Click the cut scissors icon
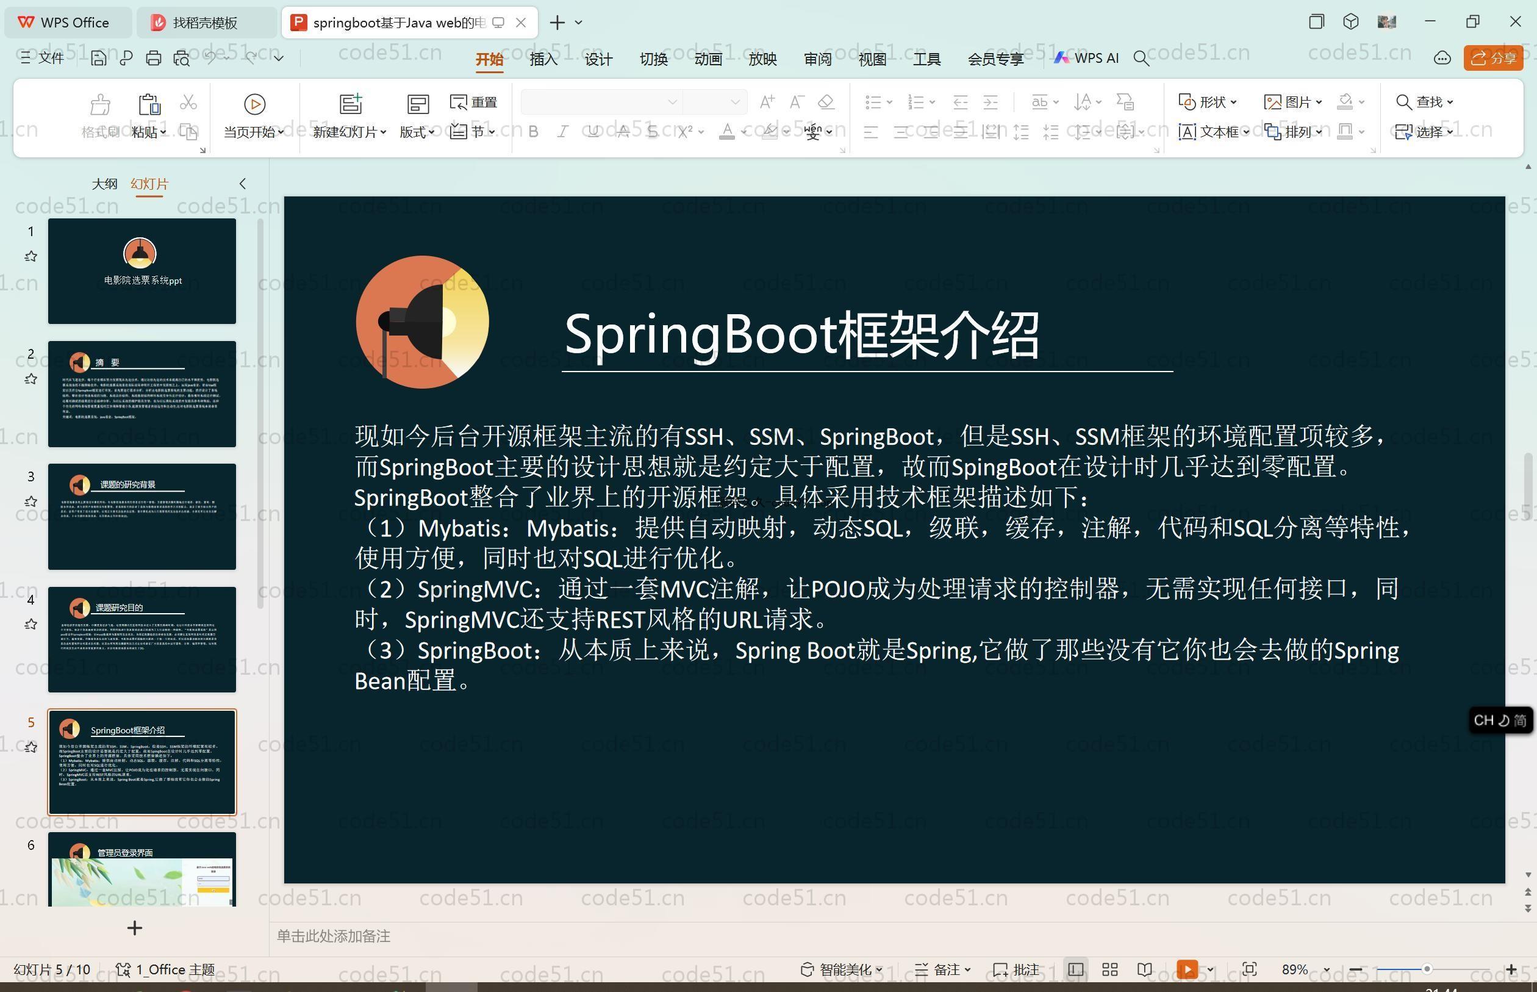The height and width of the screenshot is (992, 1537). coord(188,102)
